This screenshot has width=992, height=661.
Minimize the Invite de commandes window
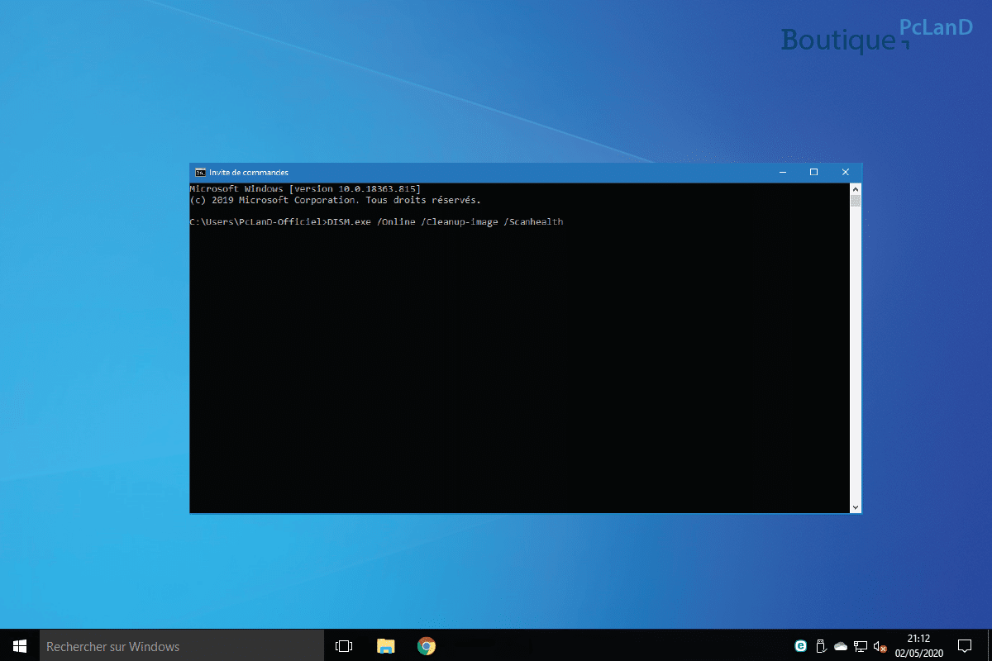(x=782, y=172)
